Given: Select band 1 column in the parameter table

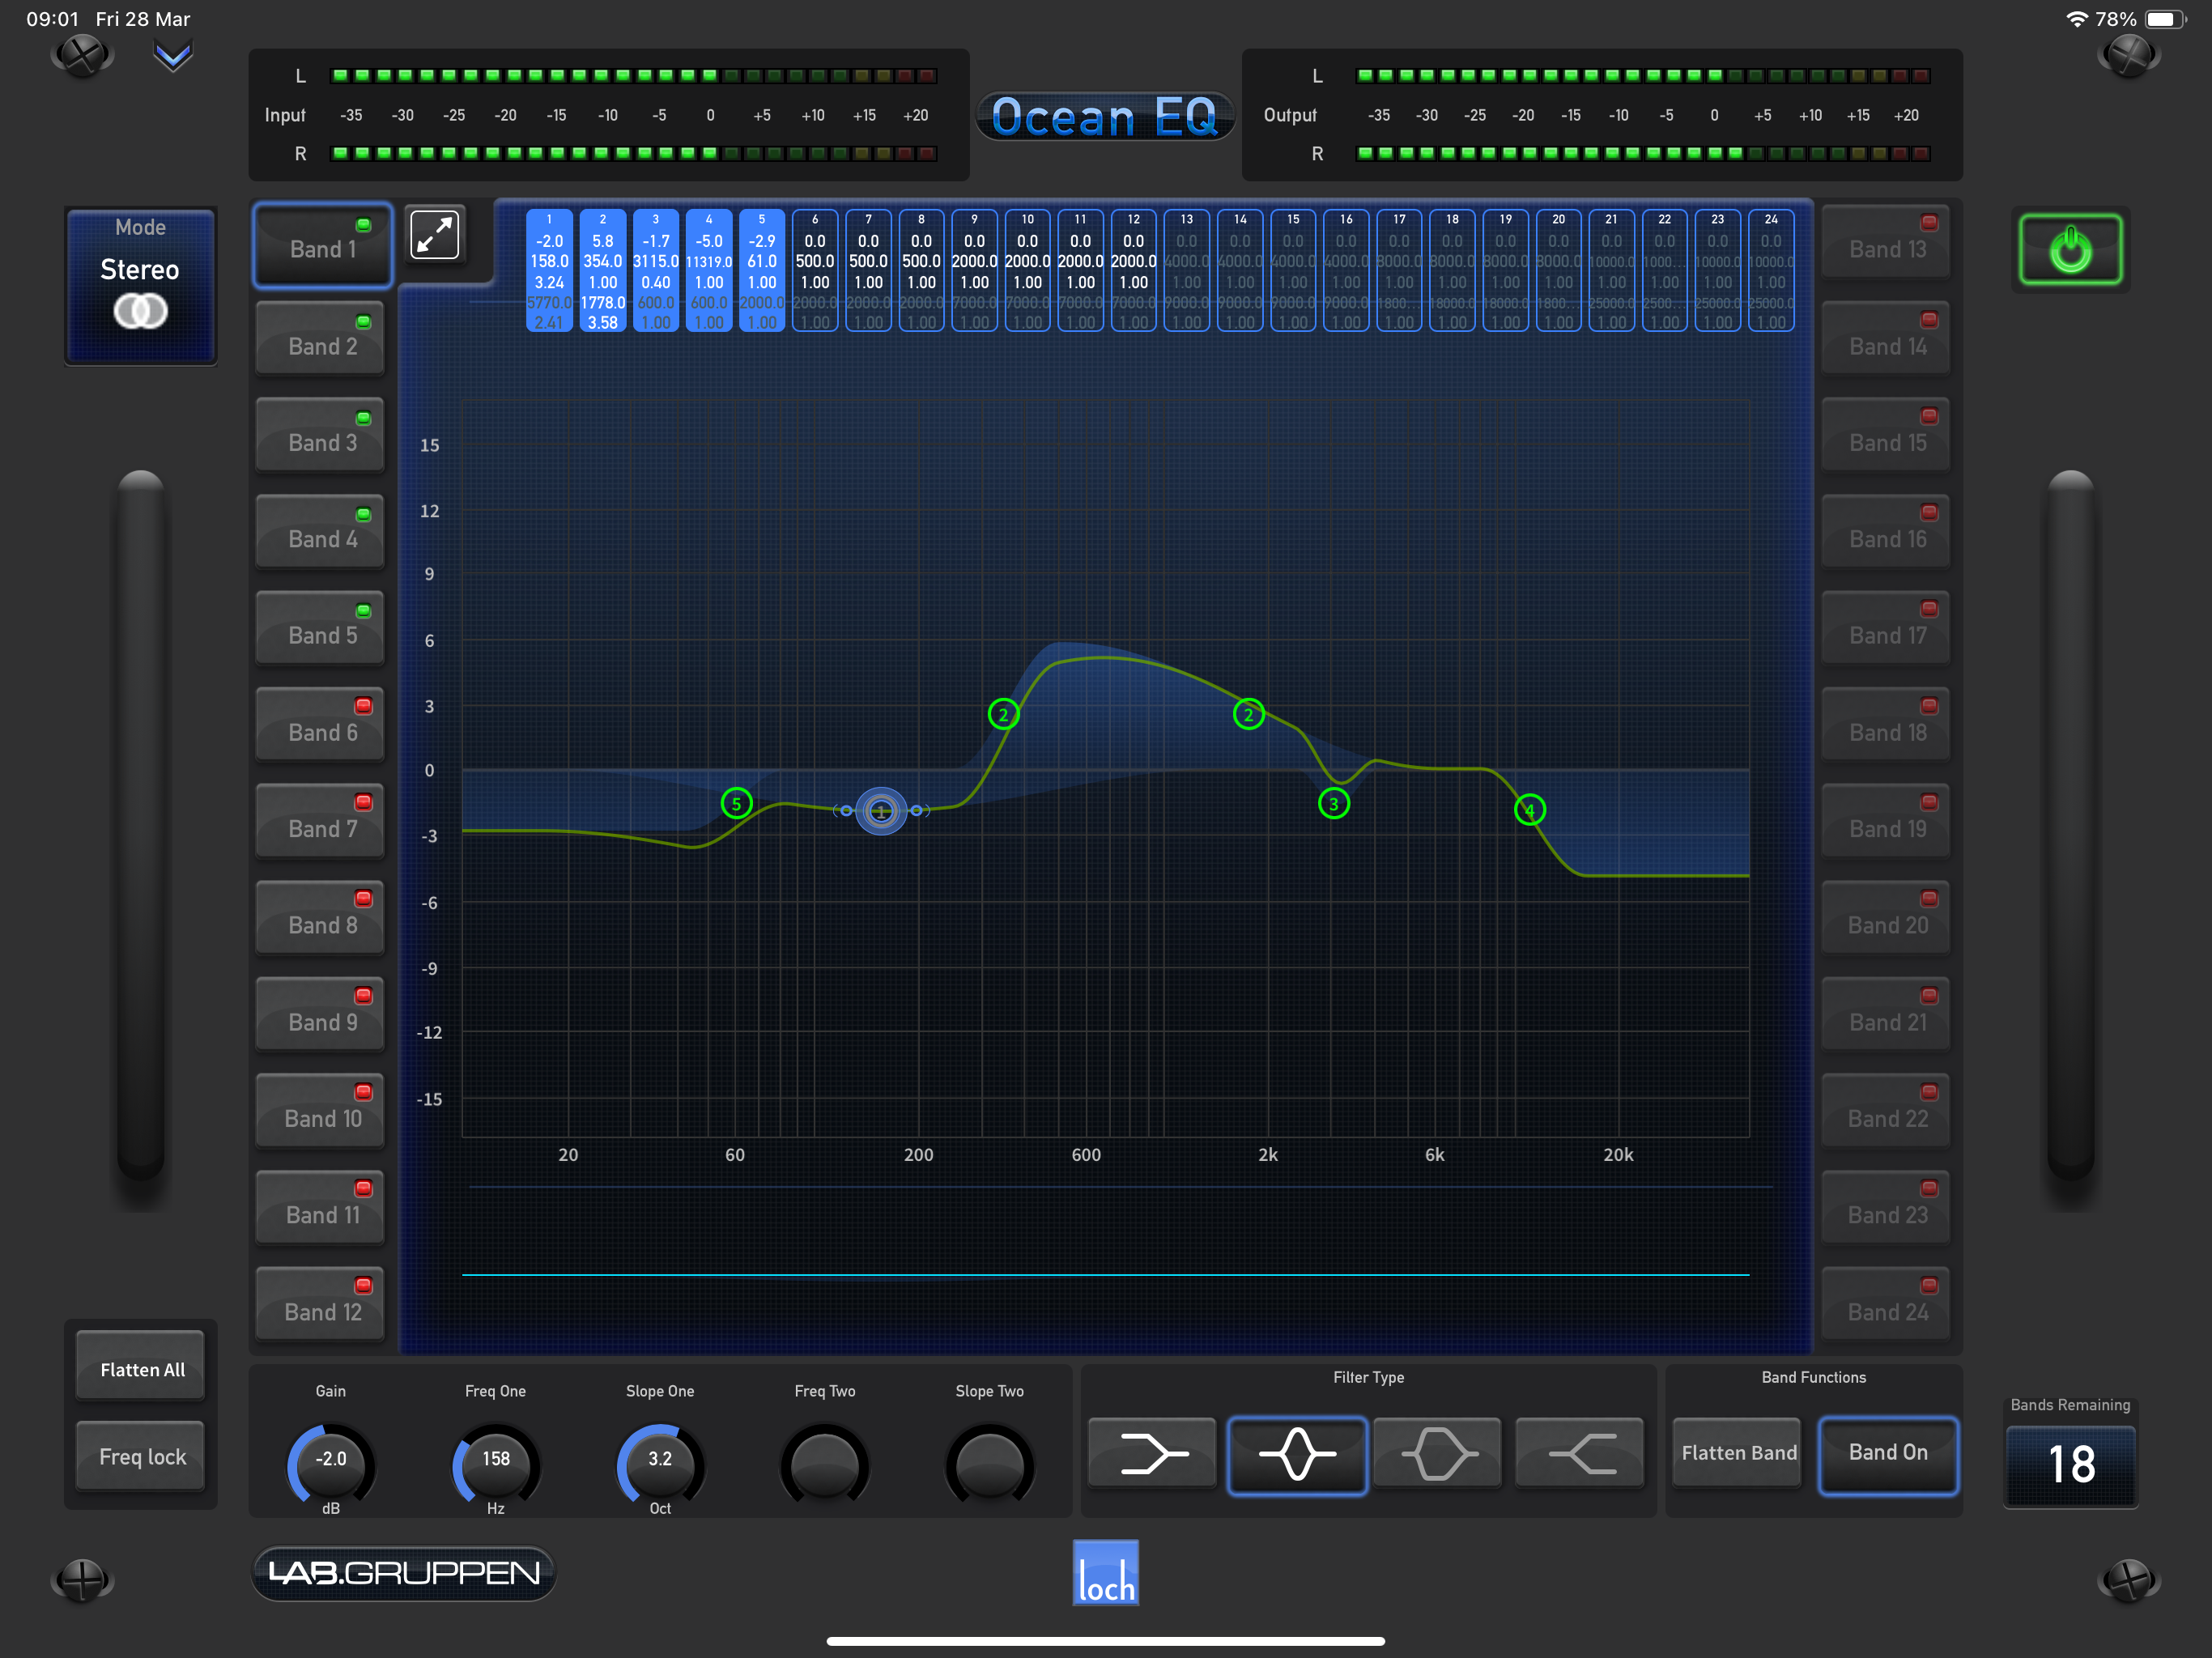Looking at the screenshot, I should click(549, 270).
